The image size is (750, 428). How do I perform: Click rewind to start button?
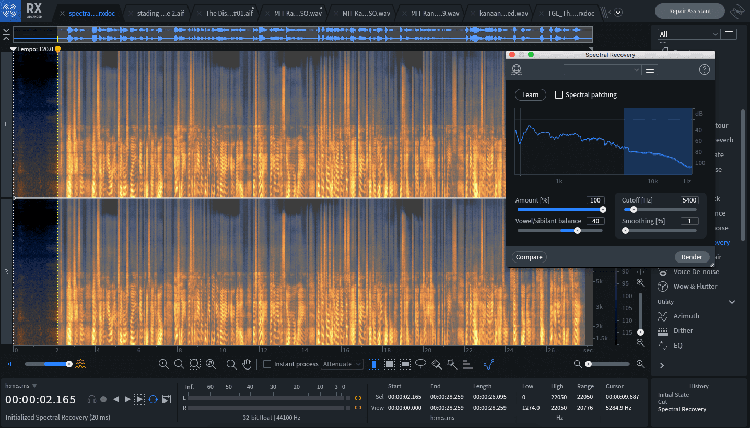coord(115,399)
